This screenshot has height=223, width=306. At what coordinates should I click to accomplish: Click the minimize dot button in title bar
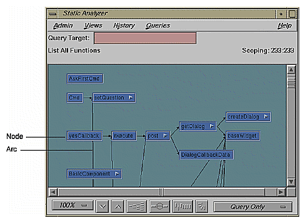coord(281,14)
